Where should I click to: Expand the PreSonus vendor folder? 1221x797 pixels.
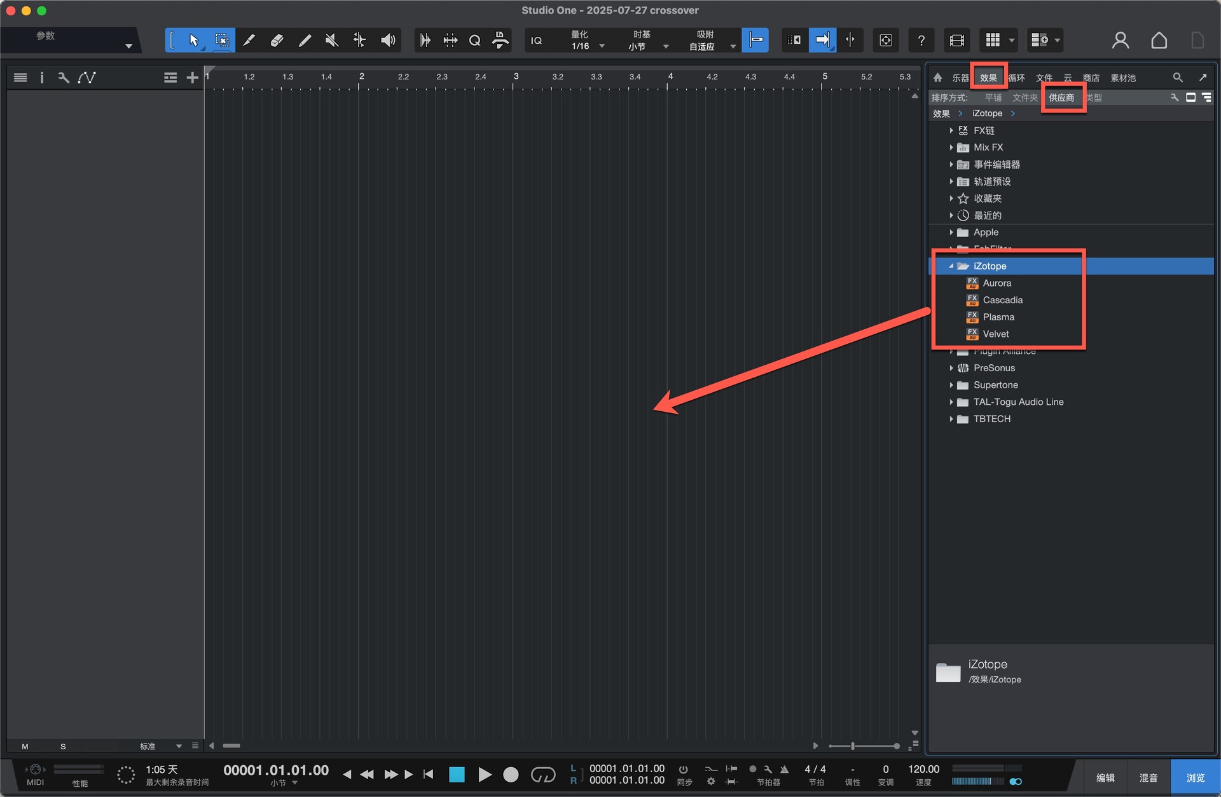tap(951, 368)
